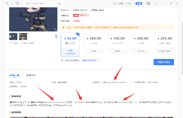Screen dimensions: 183x118
Task: Reload the page with the refresh icon
Action: point(17,3)
